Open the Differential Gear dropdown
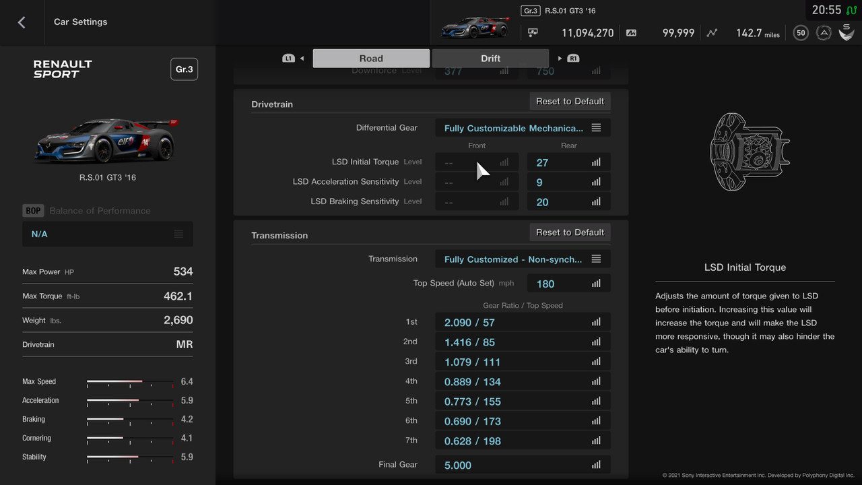862x485 pixels. click(523, 128)
